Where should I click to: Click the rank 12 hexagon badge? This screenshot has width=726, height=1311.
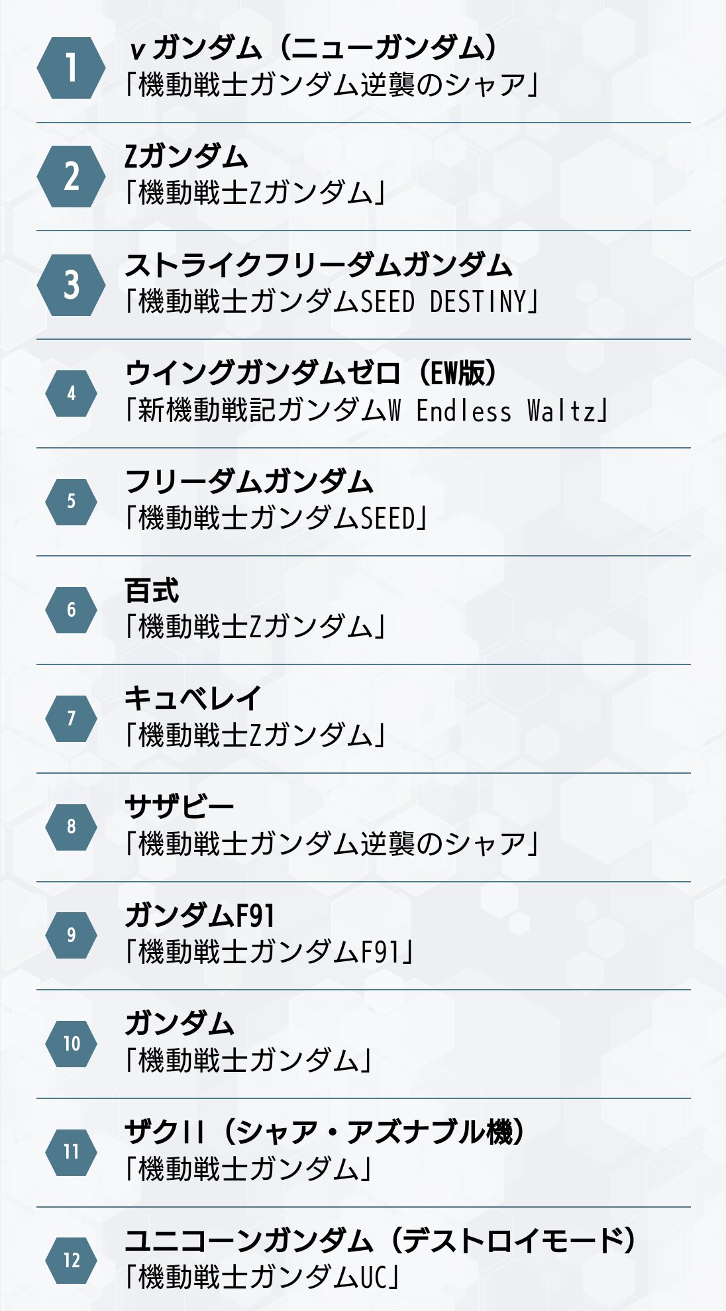(x=71, y=1260)
